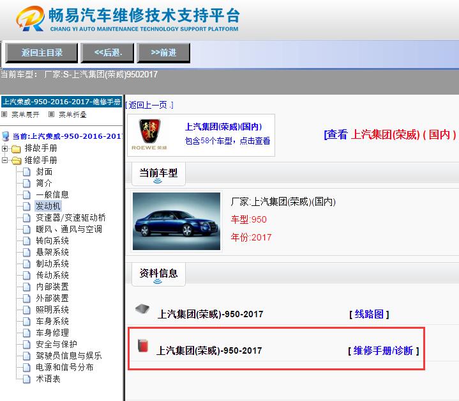Click the >>前进 button
459x401 pixels.
pos(163,53)
